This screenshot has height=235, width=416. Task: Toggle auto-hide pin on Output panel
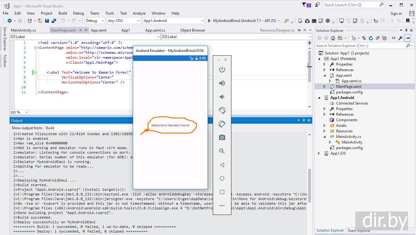coord(304,120)
